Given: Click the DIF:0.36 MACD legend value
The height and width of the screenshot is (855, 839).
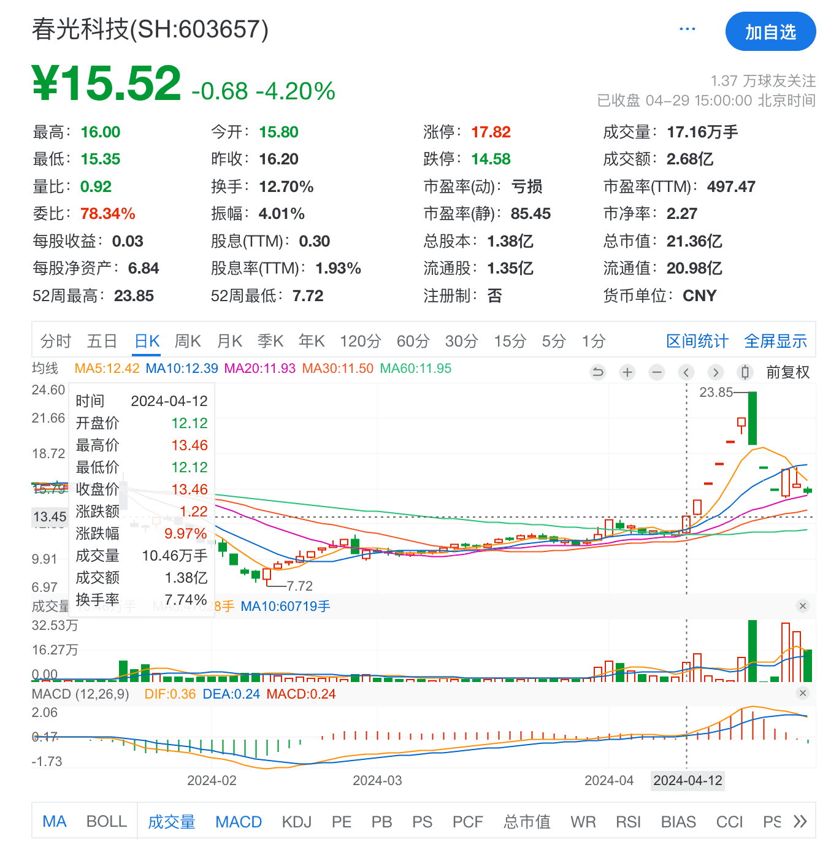Looking at the screenshot, I should (x=170, y=694).
